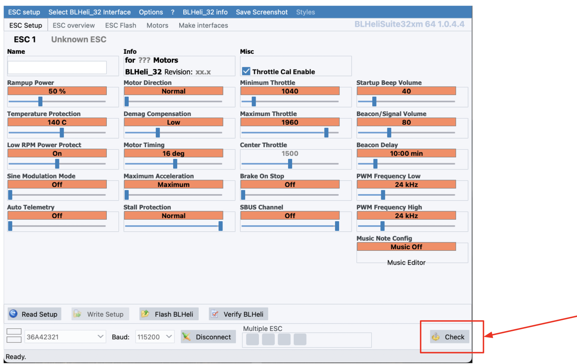Click the Read Setup blue arrow icon
This screenshot has height=364, width=577.
coord(13,314)
